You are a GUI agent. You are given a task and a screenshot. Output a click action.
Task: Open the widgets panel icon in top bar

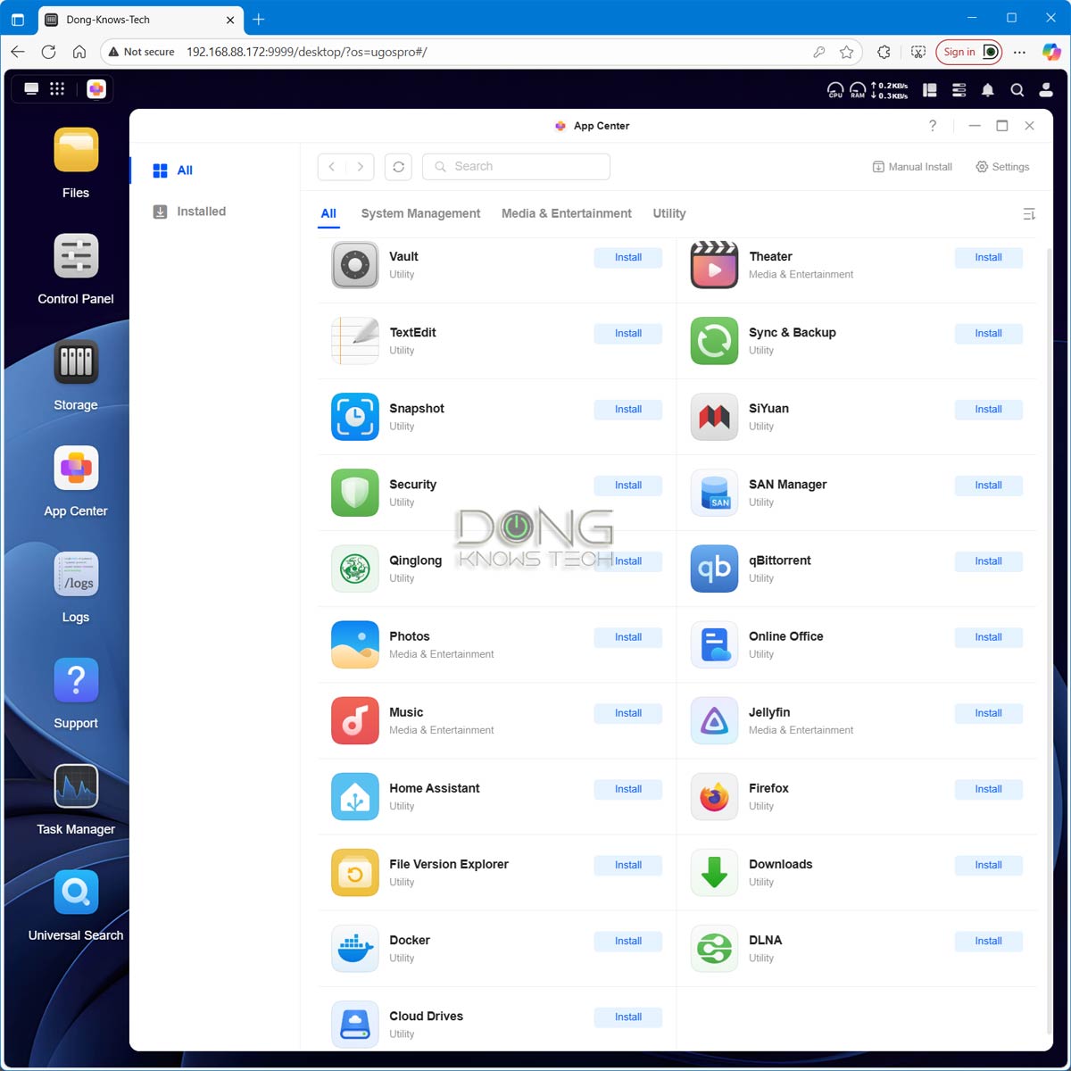point(929,89)
